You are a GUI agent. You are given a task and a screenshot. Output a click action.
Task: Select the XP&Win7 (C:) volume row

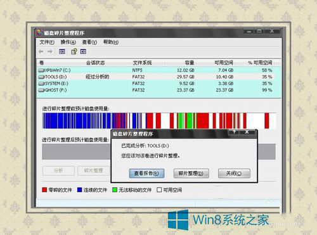point(159,70)
